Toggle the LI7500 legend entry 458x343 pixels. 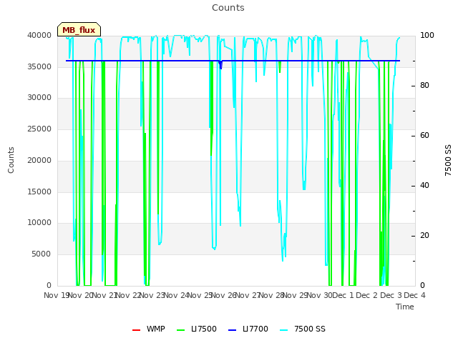pos(197,329)
